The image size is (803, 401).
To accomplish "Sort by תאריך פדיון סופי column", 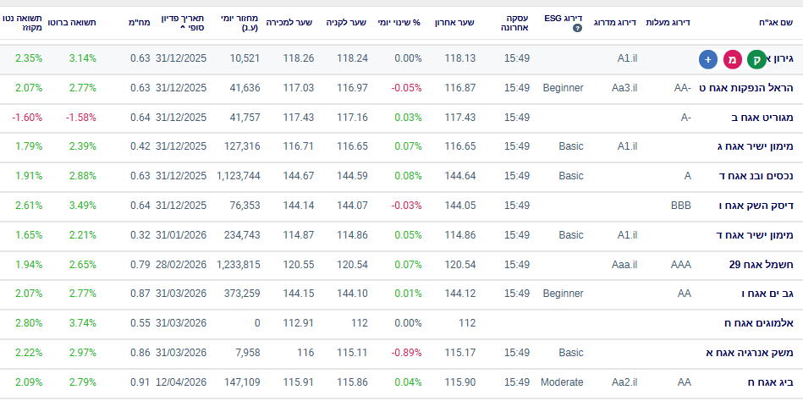I will point(182,23).
